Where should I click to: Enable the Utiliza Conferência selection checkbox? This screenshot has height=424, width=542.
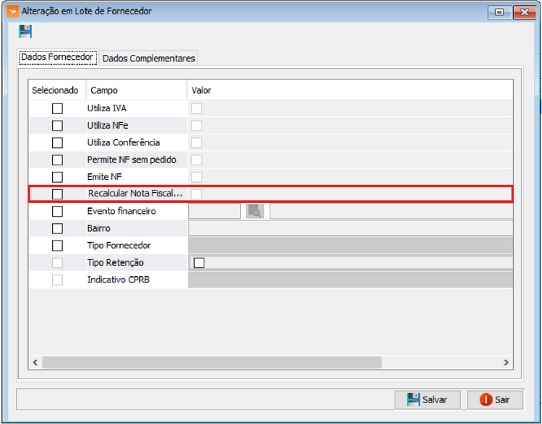(57, 143)
